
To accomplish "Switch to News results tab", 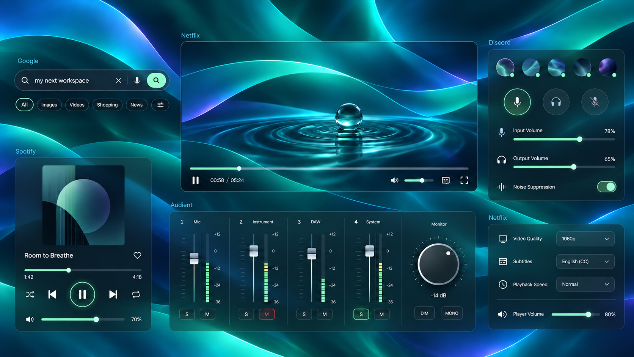I will click(137, 105).
